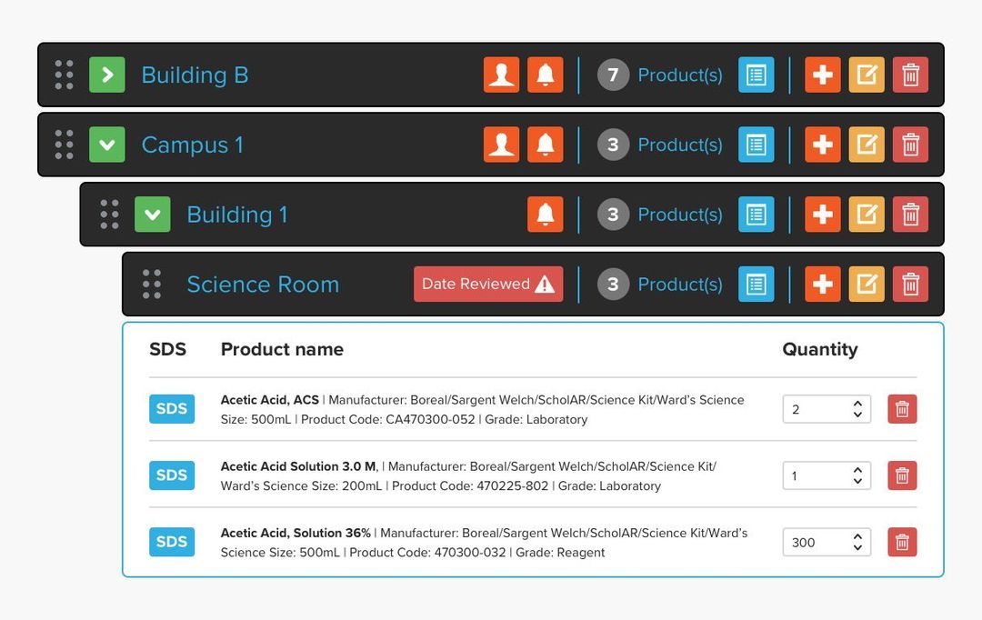Delete Campus 1 using its trash icon
Image resolution: width=982 pixels, height=620 pixels.
910,144
